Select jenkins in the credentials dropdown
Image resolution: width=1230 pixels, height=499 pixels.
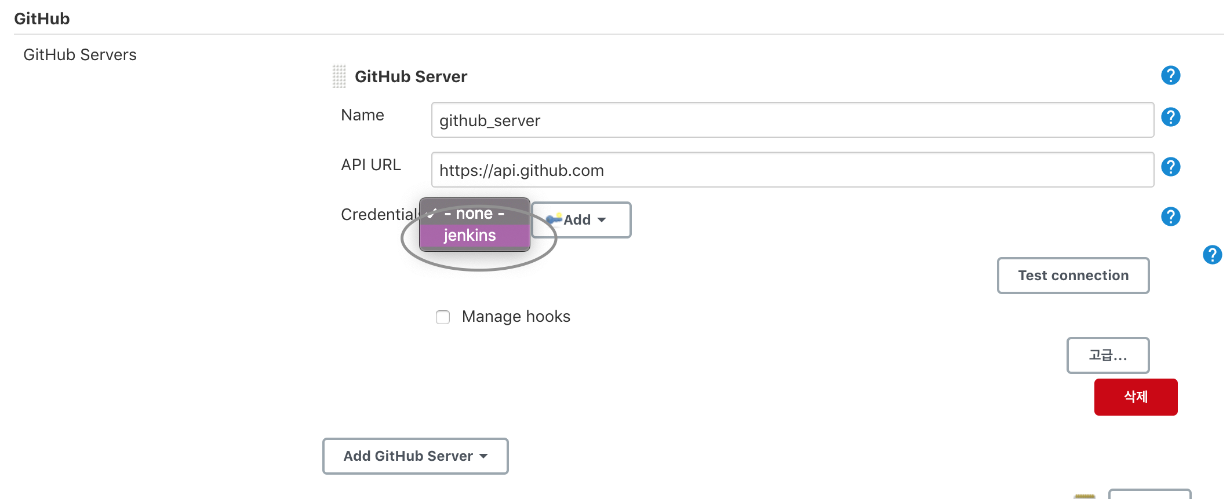click(474, 236)
